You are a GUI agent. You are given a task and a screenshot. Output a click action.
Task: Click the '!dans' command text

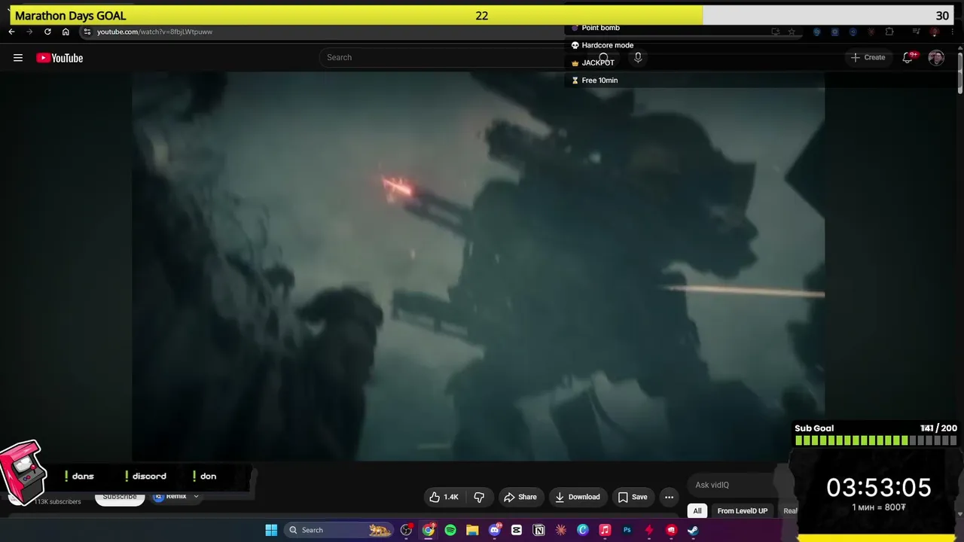pos(79,476)
